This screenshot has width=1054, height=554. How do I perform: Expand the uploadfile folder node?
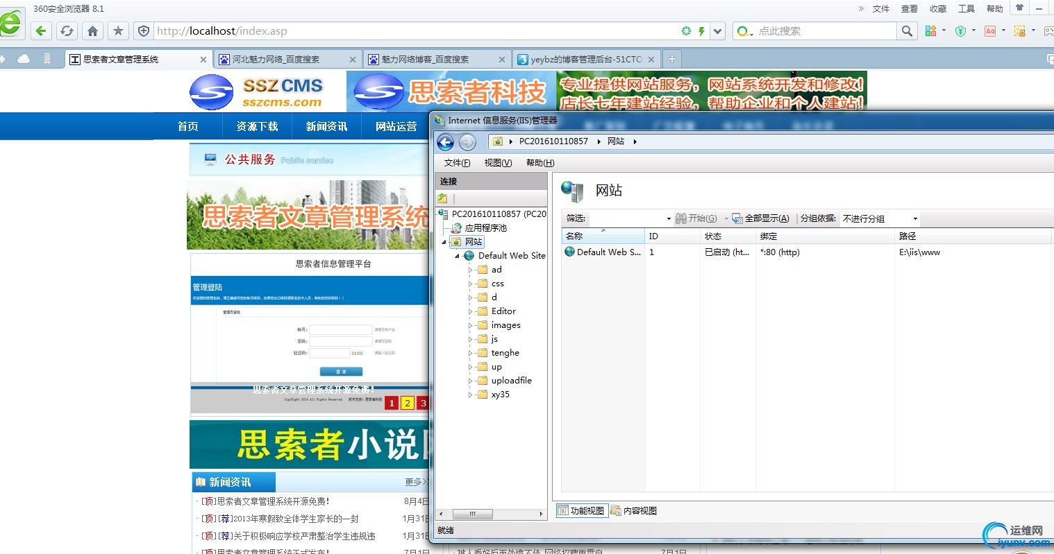click(x=470, y=381)
